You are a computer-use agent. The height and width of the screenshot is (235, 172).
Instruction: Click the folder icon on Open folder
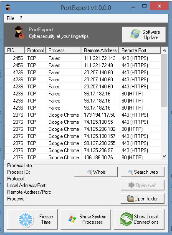coord(130,199)
